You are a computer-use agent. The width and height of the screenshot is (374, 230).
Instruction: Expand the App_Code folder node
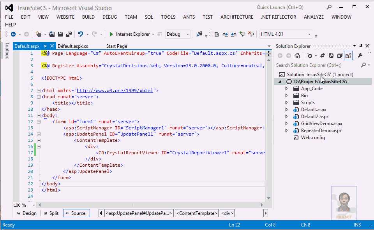tap(287, 89)
